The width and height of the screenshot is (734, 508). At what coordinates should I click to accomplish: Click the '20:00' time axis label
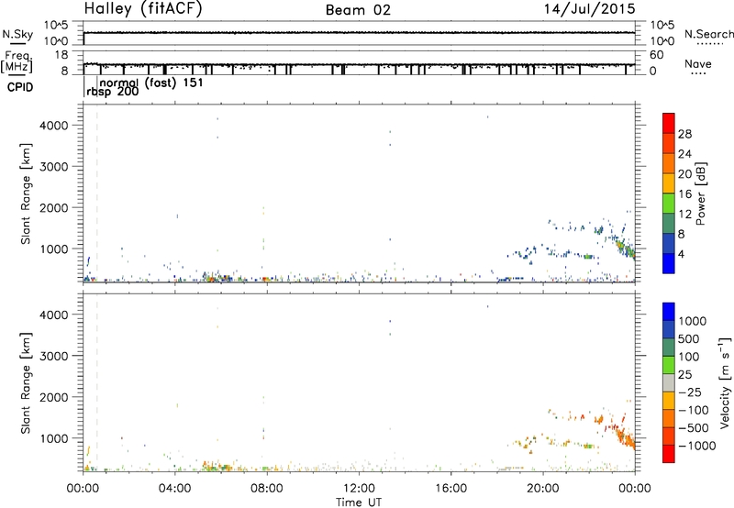click(x=543, y=489)
